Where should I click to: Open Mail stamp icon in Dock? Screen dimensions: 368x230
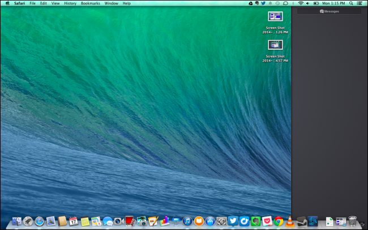click(51, 221)
